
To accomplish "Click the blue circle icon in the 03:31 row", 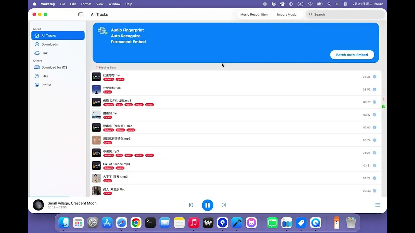I will point(375,165).
